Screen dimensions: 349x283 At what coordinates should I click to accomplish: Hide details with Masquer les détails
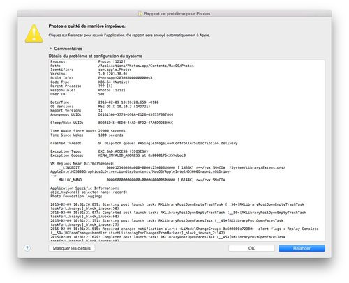point(72,248)
